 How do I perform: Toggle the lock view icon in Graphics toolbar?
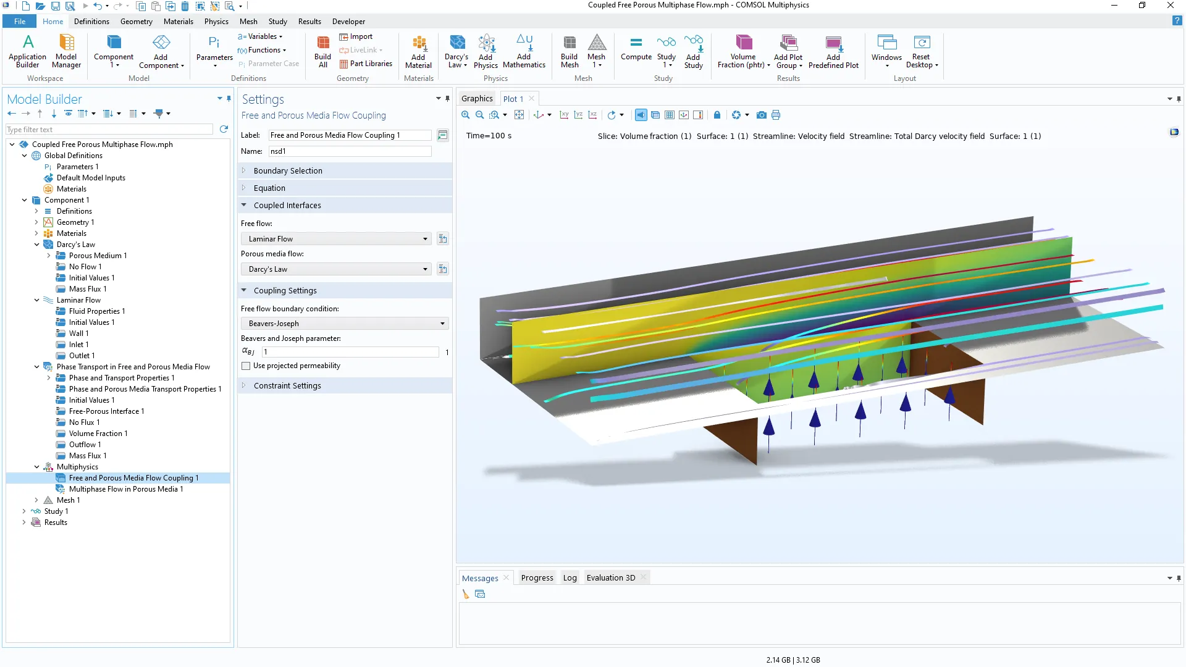(x=717, y=115)
